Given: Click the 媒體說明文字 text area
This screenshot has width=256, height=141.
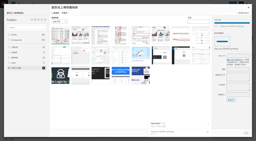Looking at the screenshot, I should [x=238, y=77].
